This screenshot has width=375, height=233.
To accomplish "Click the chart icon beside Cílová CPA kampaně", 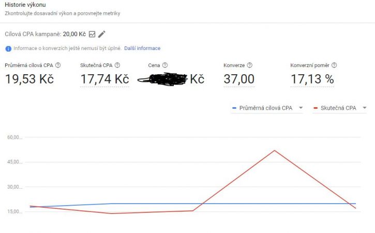I will coord(92,35).
